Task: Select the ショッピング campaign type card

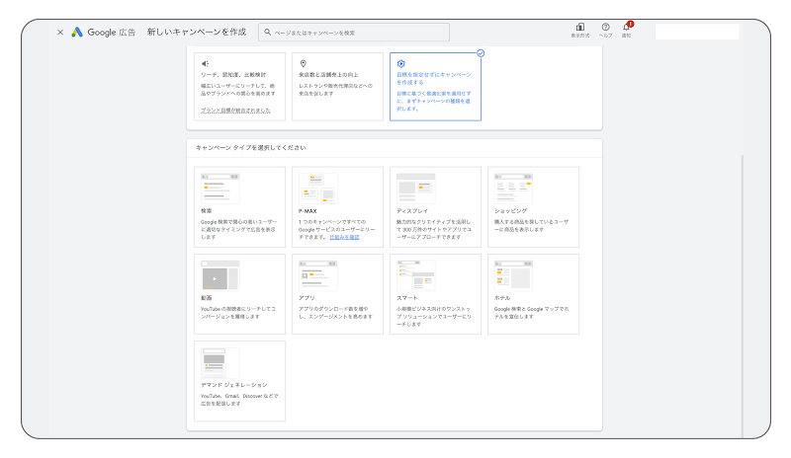Action: click(533, 207)
